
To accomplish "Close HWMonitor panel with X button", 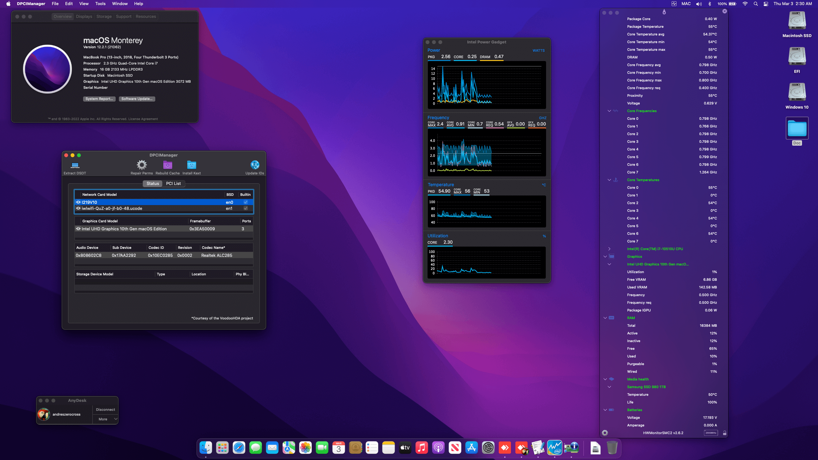I will click(724, 11).
